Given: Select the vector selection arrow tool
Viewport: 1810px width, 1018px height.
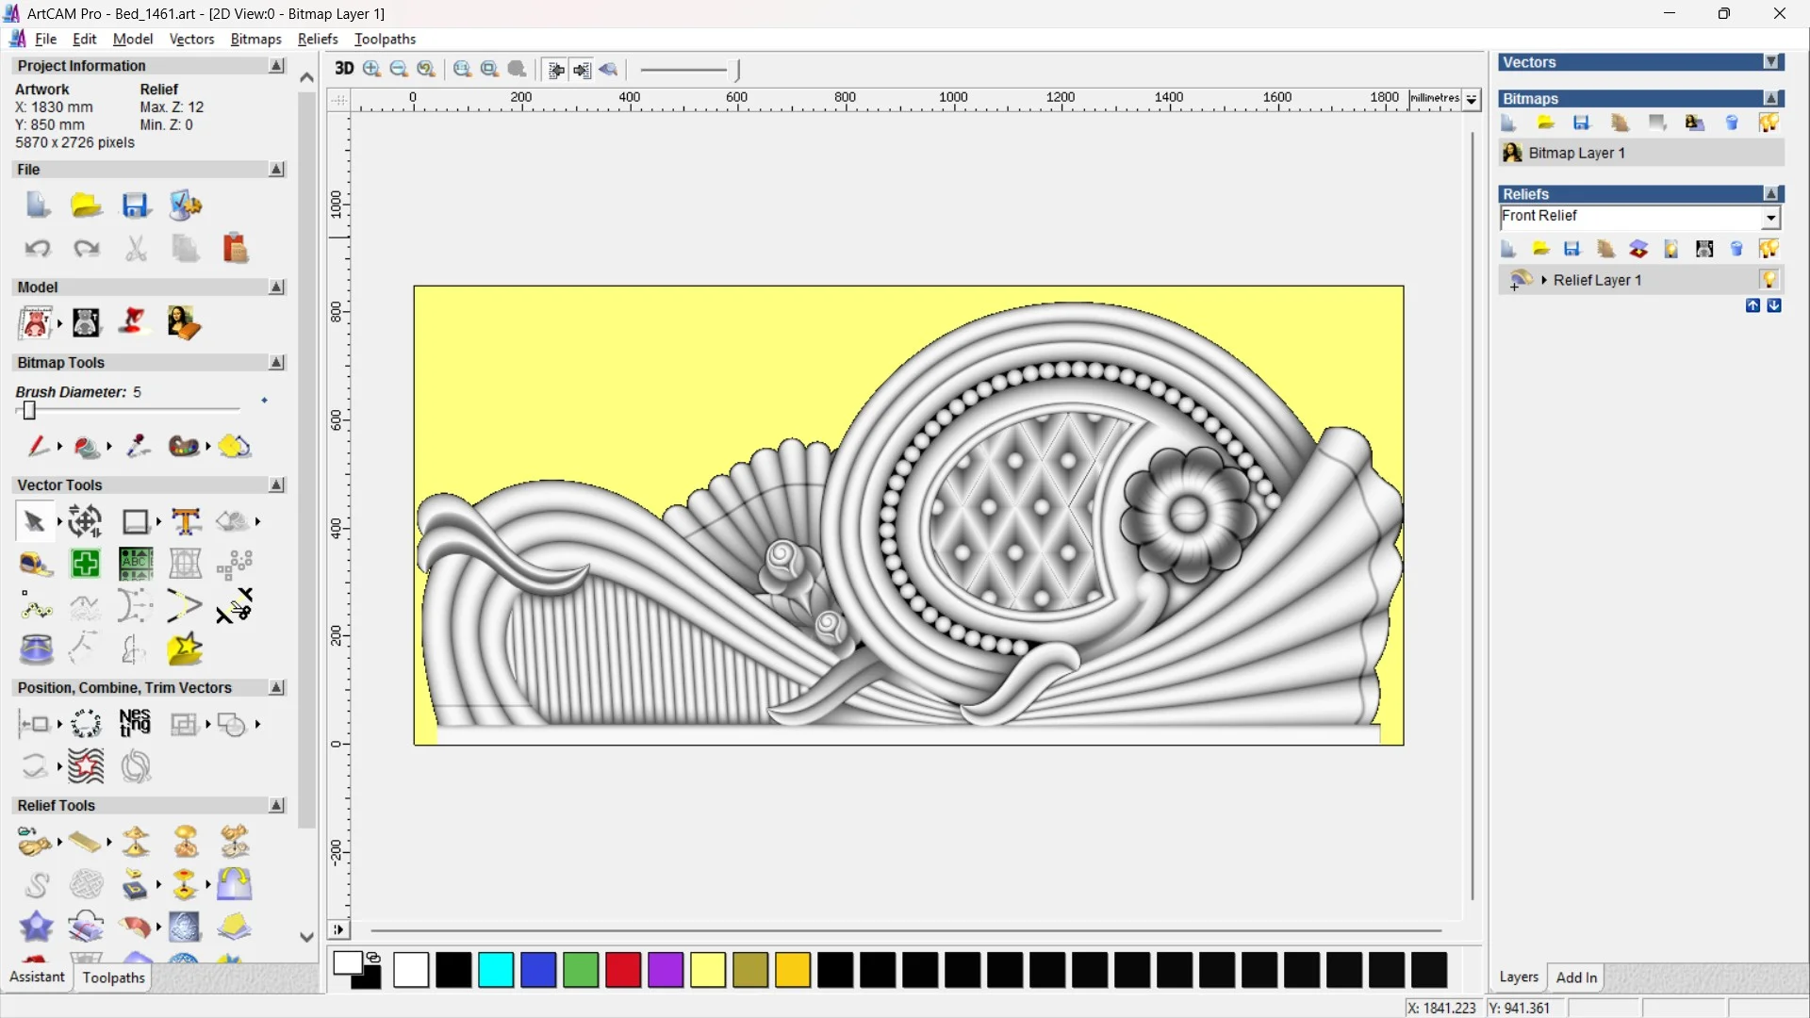Looking at the screenshot, I should pos(35,521).
